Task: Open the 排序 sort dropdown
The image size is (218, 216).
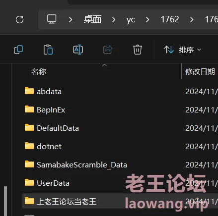Action: point(182,50)
